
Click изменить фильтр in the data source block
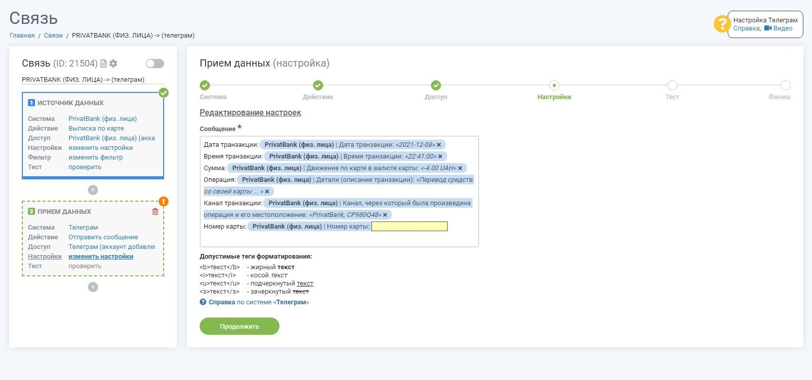tap(96, 157)
